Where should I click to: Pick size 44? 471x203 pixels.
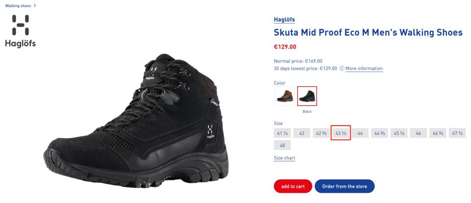[x=360, y=133]
